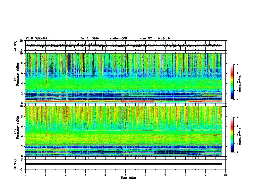Click the "4" kHz tick of ch.1 spectrogram
The height and width of the screenshot is (196, 254).
click(22, 84)
